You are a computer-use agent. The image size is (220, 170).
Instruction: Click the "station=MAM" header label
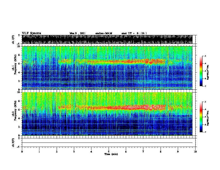pyautogui.click(x=104, y=33)
